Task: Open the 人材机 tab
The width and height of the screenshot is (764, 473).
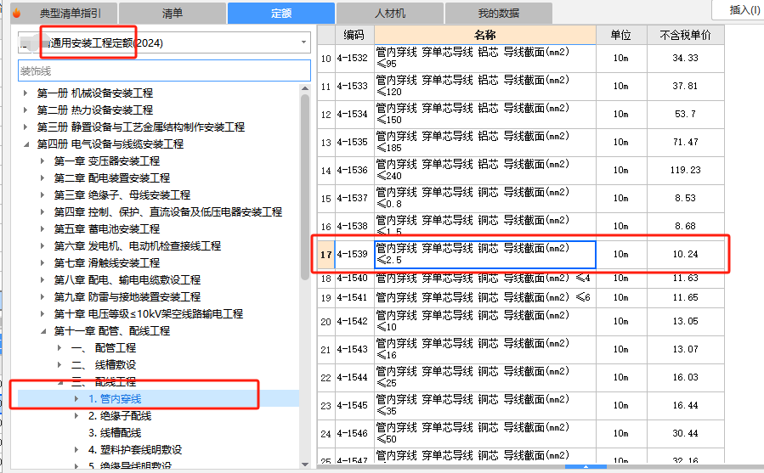Action: pos(390,13)
